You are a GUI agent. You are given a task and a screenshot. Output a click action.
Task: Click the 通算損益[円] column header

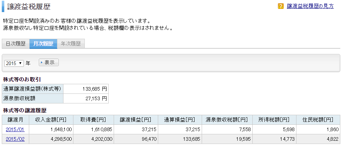(x=180, y=120)
